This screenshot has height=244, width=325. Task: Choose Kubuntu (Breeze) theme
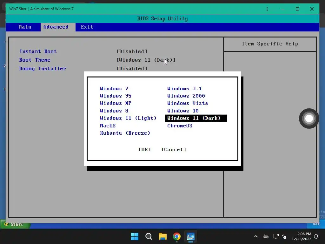[x=125, y=133]
